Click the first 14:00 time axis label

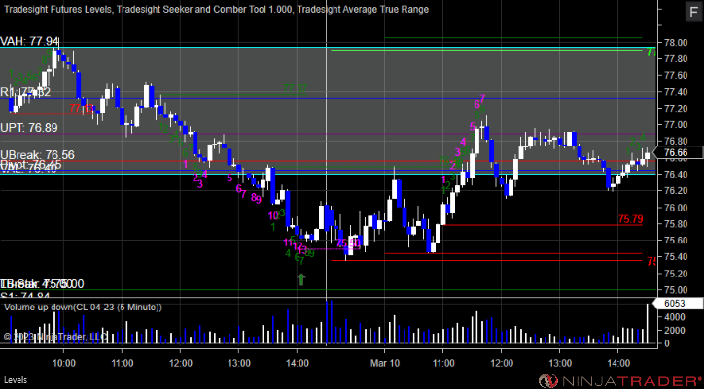[x=297, y=362]
